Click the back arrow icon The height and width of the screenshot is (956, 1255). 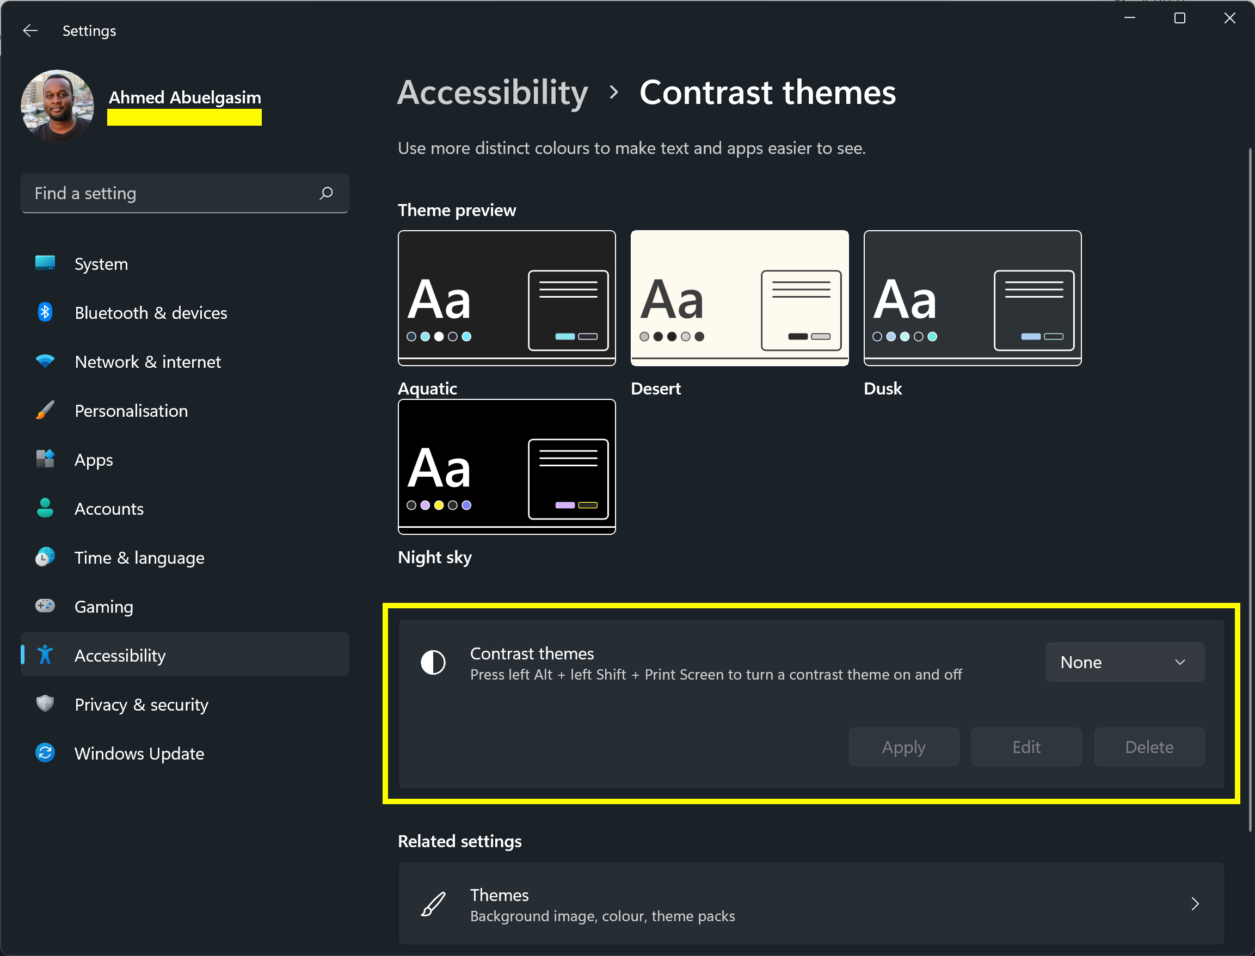click(x=30, y=30)
